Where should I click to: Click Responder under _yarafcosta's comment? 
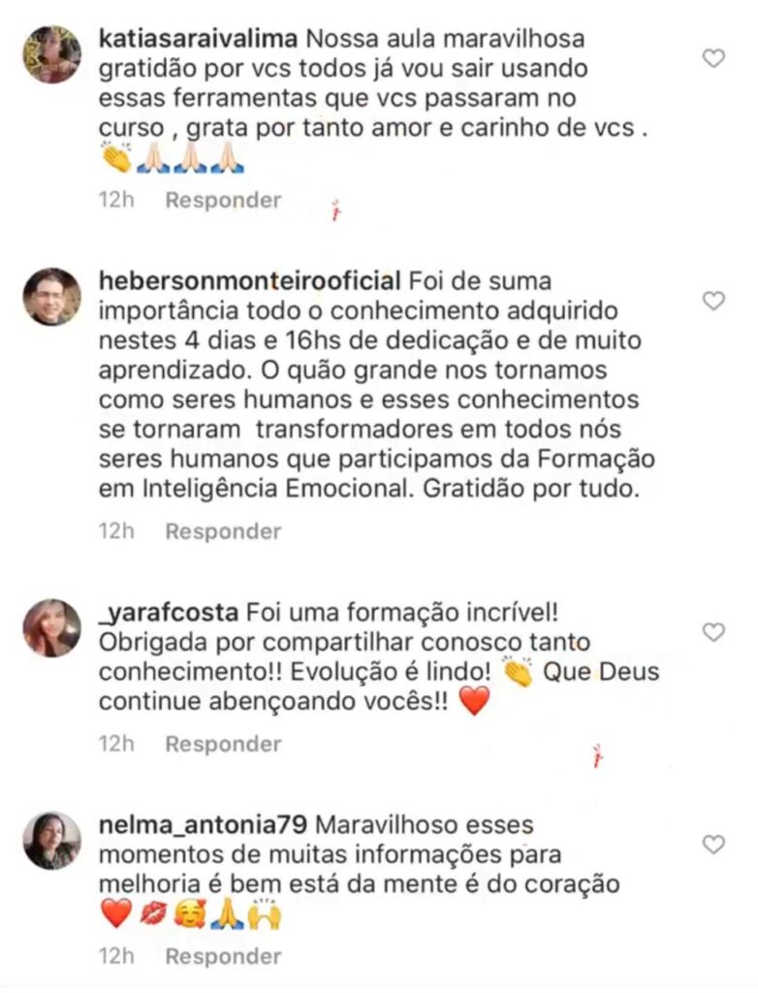tap(223, 744)
